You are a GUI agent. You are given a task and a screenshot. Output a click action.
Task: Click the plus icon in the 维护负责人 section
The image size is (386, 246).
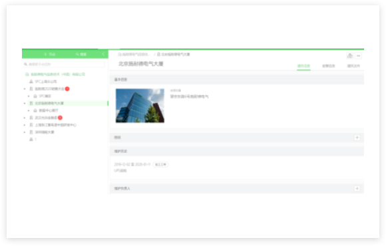[x=357, y=188]
